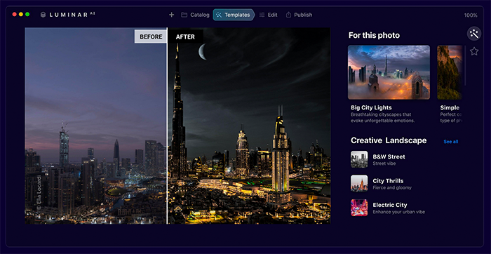This screenshot has height=254, width=491.
Task: Open the Catalog folder icon
Action: coord(184,15)
